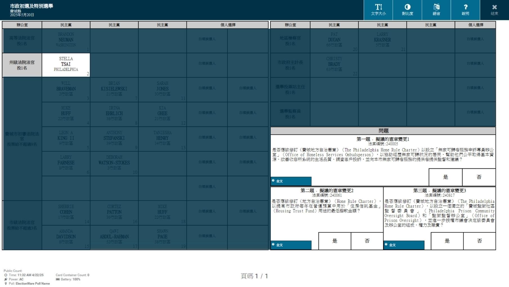Vote 是 on 第一題 charter change 1
The width and height of the screenshot is (509, 287).
(x=445, y=177)
